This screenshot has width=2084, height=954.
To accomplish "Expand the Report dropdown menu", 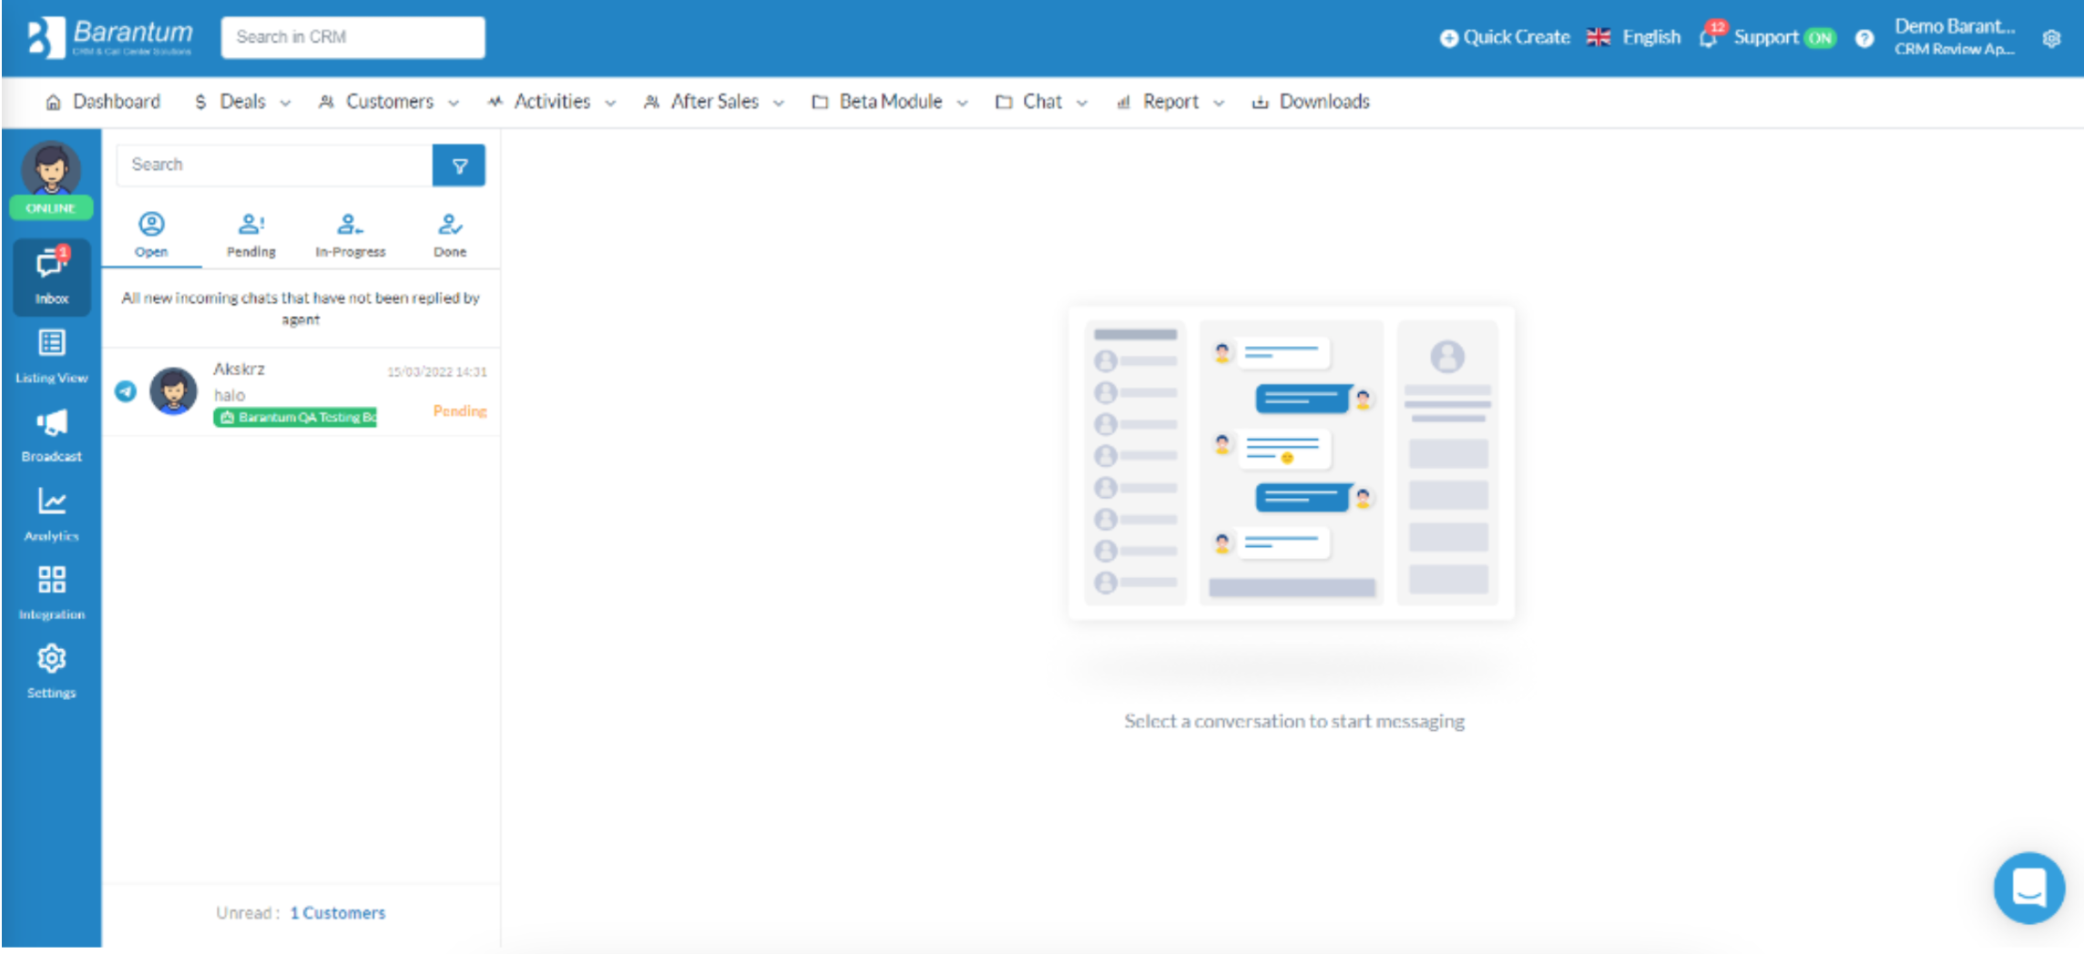I will pyautogui.click(x=1170, y=102).
